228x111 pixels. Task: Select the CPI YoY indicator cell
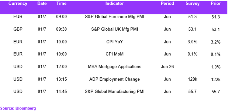point(115,42)
